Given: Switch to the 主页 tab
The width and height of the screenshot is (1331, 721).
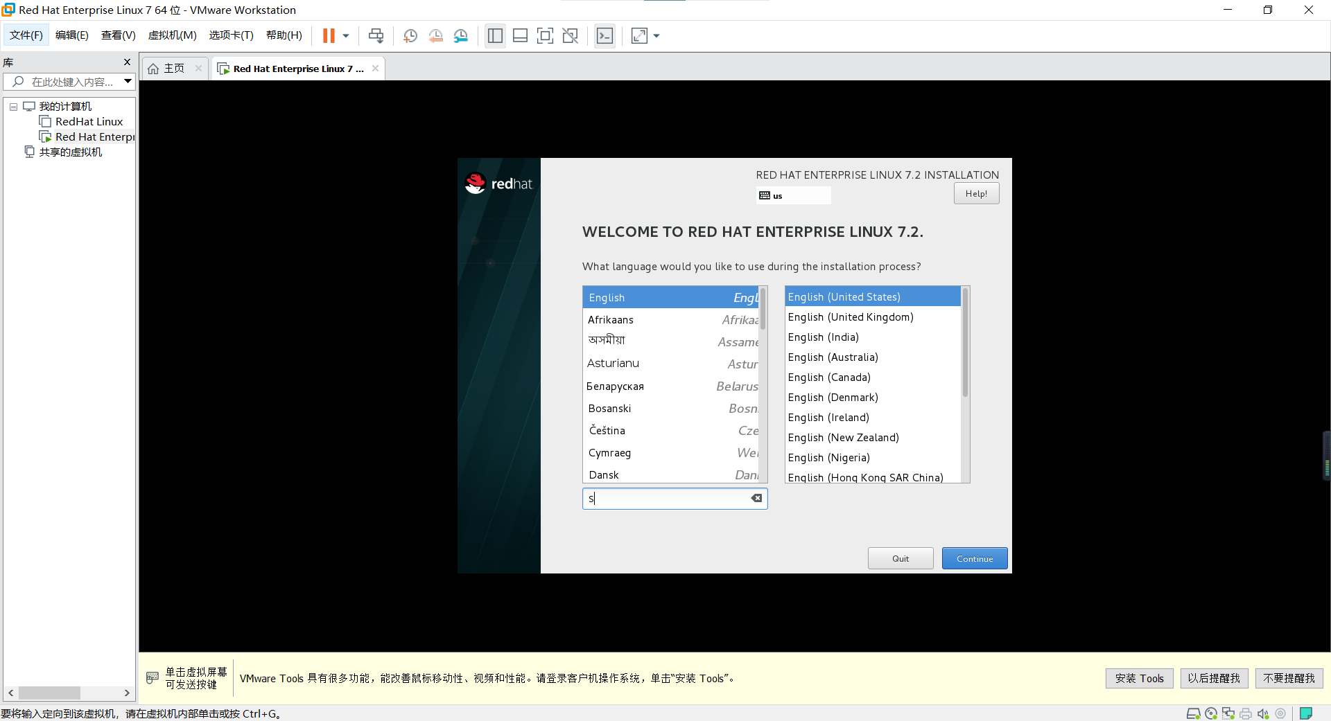Looking at the screenshot, I should [172, 68].
